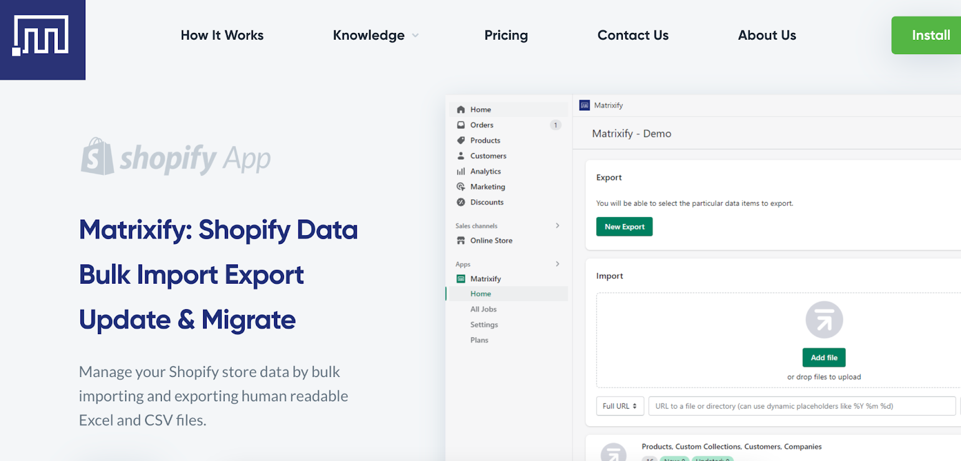This screenshot has height=461, width=961.
Task: Click the Online Store storefront icon
Action: [461, 241]
